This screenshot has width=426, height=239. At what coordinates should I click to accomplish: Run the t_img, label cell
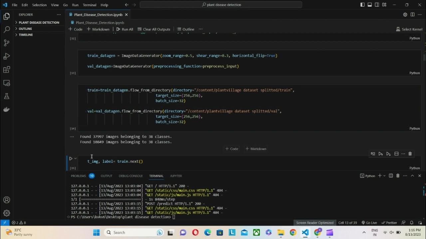[x=71, y=159]
